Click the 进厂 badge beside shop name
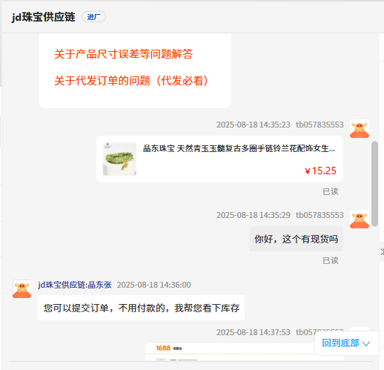384x370 pixels. [x=93, y=17]
